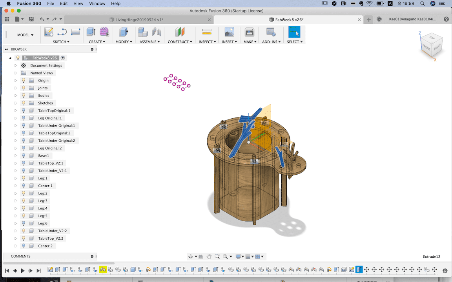Open the help question mark icon
The width and height of the screenshot is (452, 282).
(446, 19)
